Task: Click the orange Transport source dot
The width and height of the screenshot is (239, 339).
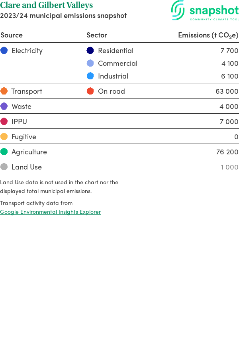Action: click(4, 91)
